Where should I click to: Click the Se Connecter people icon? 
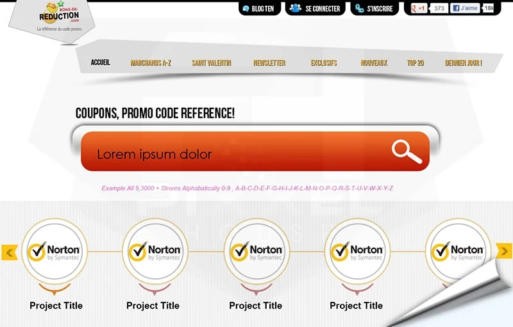pos(295,8)
